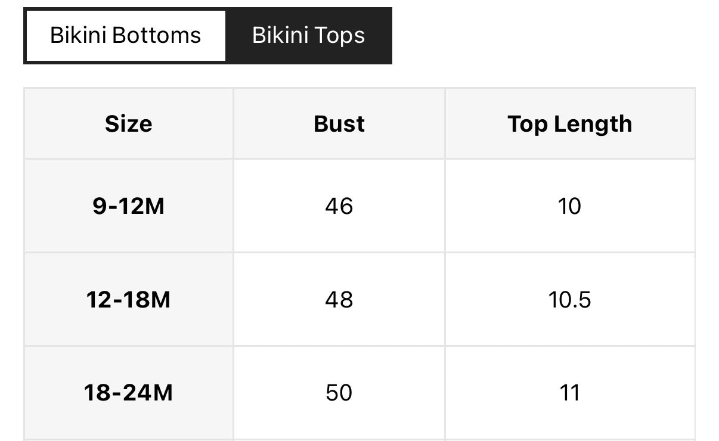The image size is (719, 441).
Task: Select the 9-12M size row label
Action: pos(128,206)
